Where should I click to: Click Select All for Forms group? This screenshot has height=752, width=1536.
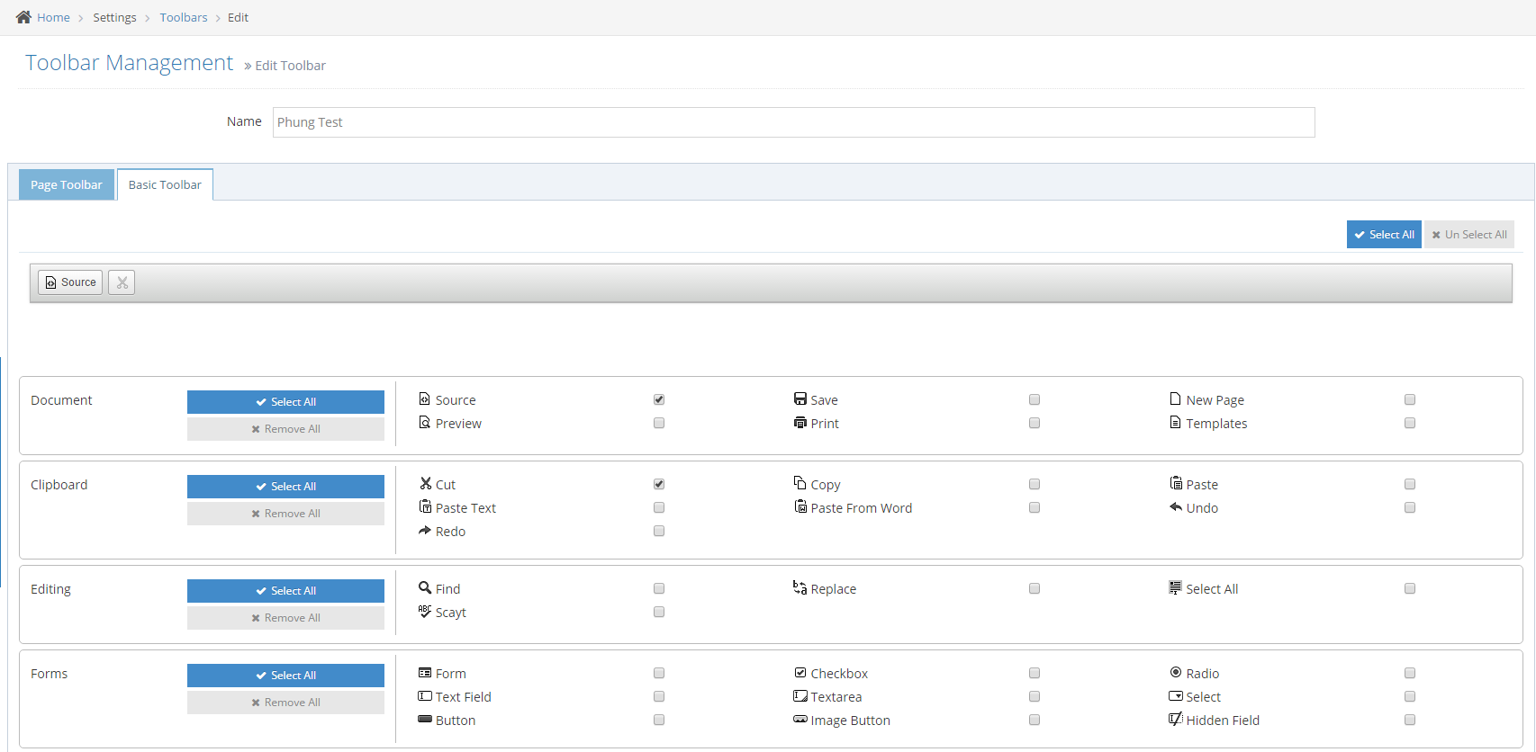(x=285, y=676)
